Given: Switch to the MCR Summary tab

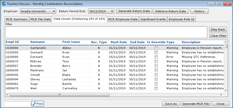Looking at the screenshot, I should pos(17,19).
